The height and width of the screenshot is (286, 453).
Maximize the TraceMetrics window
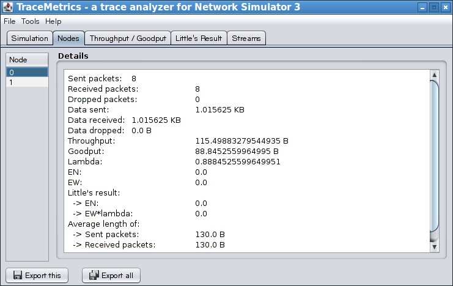click(433, 8)
